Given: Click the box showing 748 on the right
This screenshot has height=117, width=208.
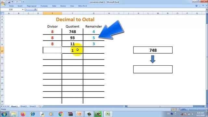Looking at the screenshot, I should point(153,50).
